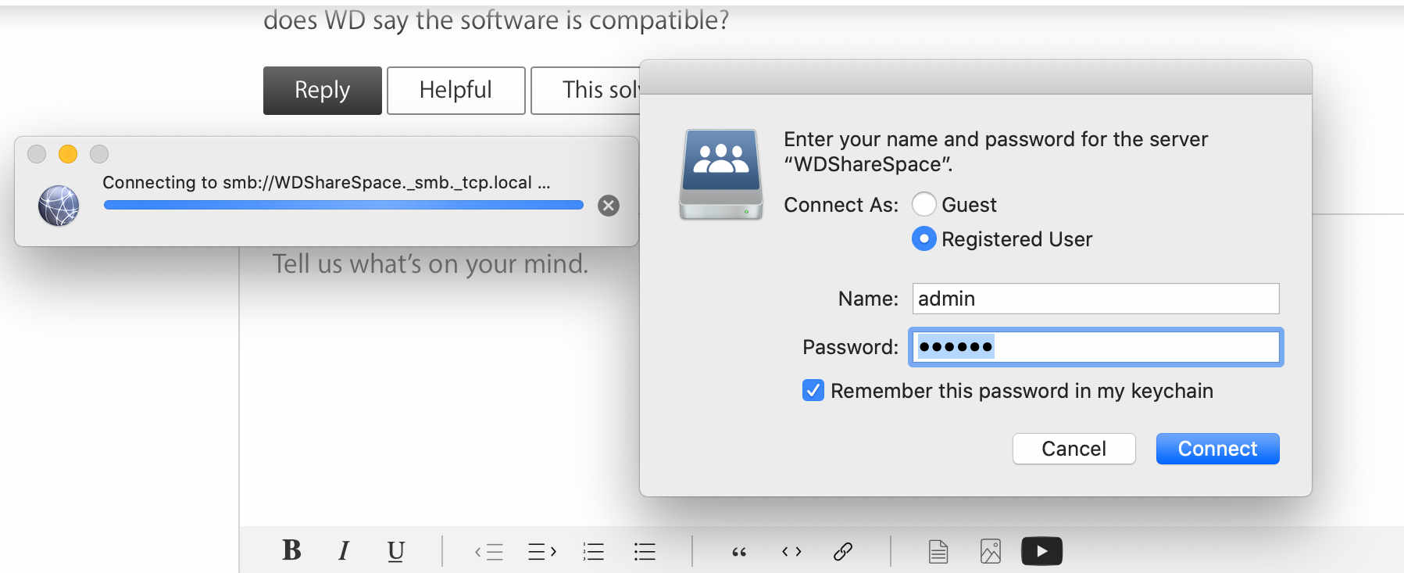Viewport: 1404px width, 573px height.
Task: Click the 'Enter your name and password for the server' text
Action: point(995,139)
